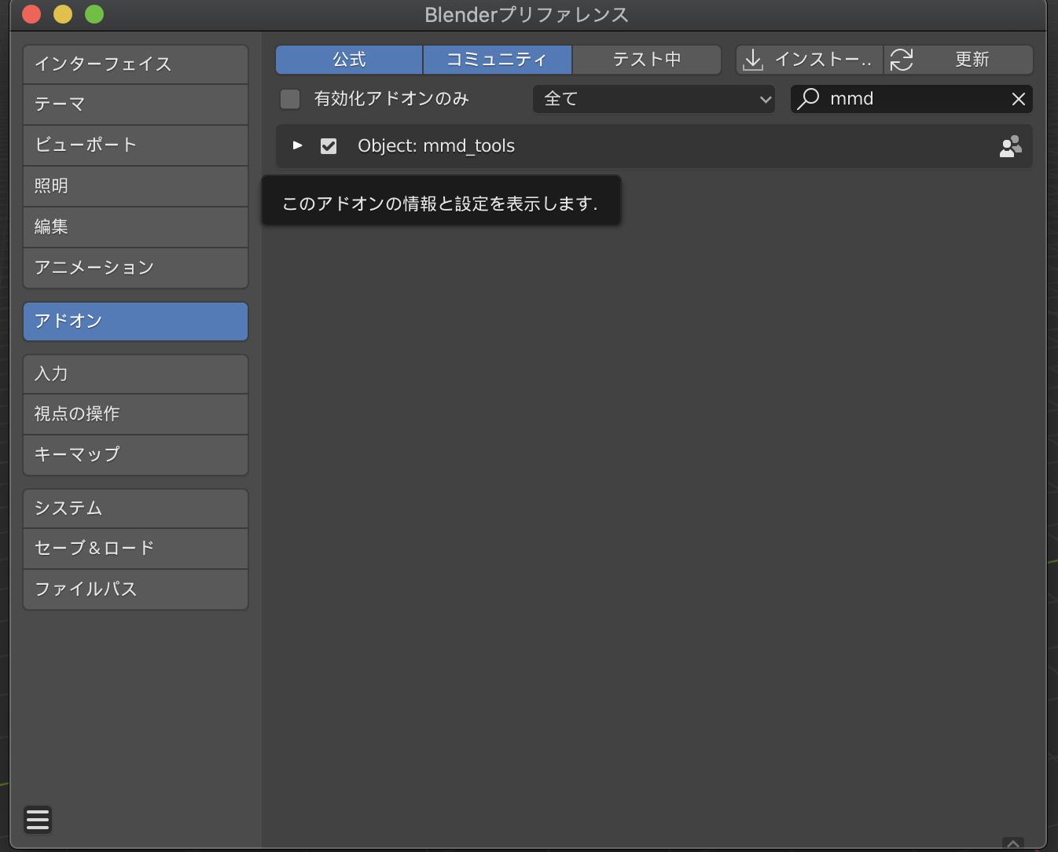The image size is (1058, 852).
Task: Open the ファイルパス preferences tab
Action: tap(136, 589)
